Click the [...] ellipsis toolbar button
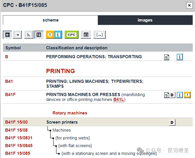The height and width of the screenshot is (158, 195). [100, 35]
